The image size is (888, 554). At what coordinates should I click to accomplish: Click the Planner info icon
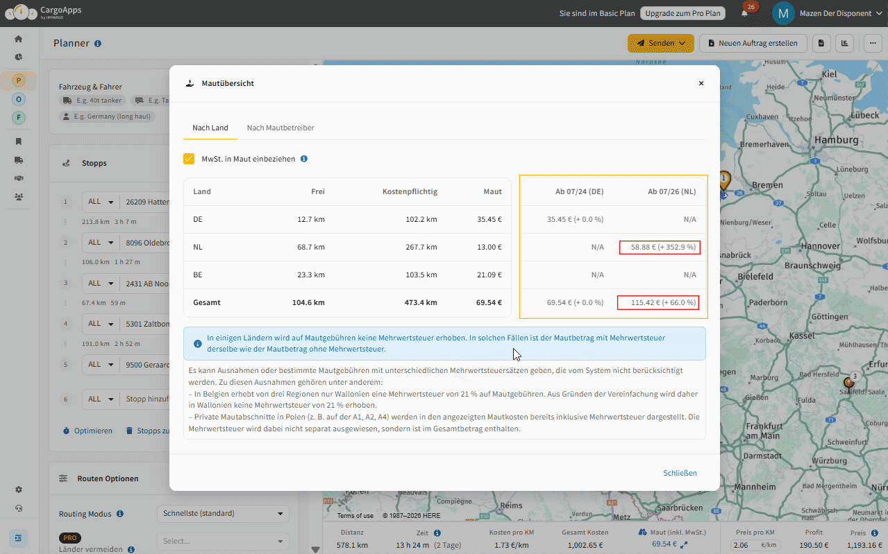point(98,44)
